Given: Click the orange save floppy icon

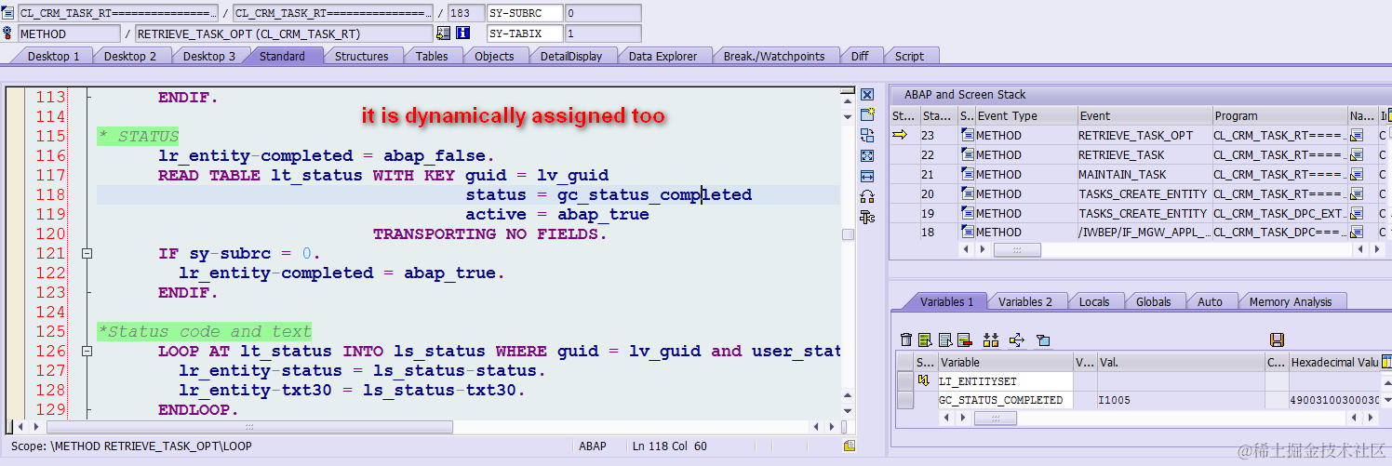Looking at the screenshot, I should (1277, 340).
